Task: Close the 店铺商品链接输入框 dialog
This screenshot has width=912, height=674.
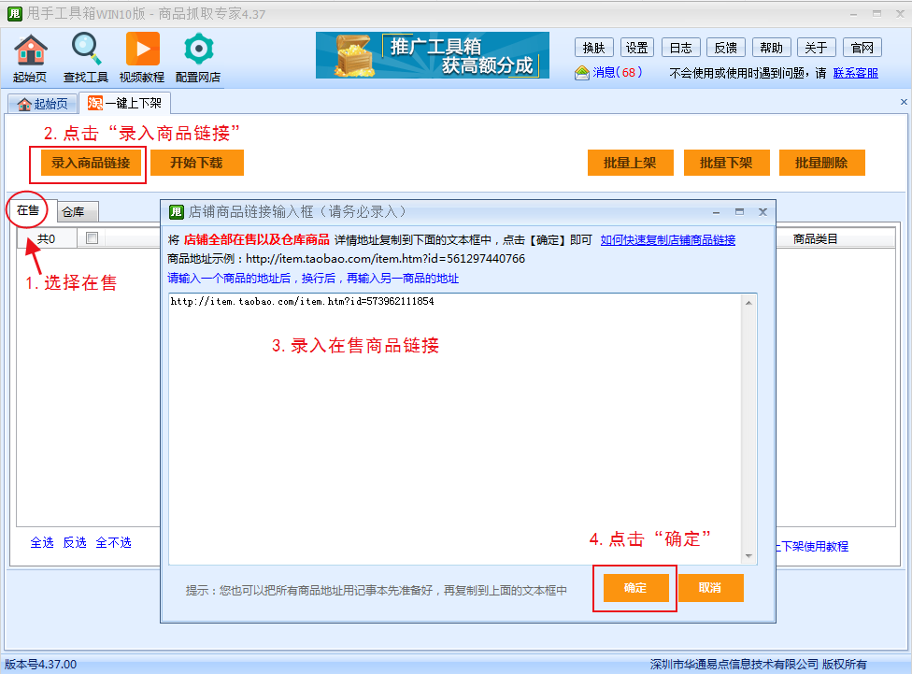Action: point(763,212)
